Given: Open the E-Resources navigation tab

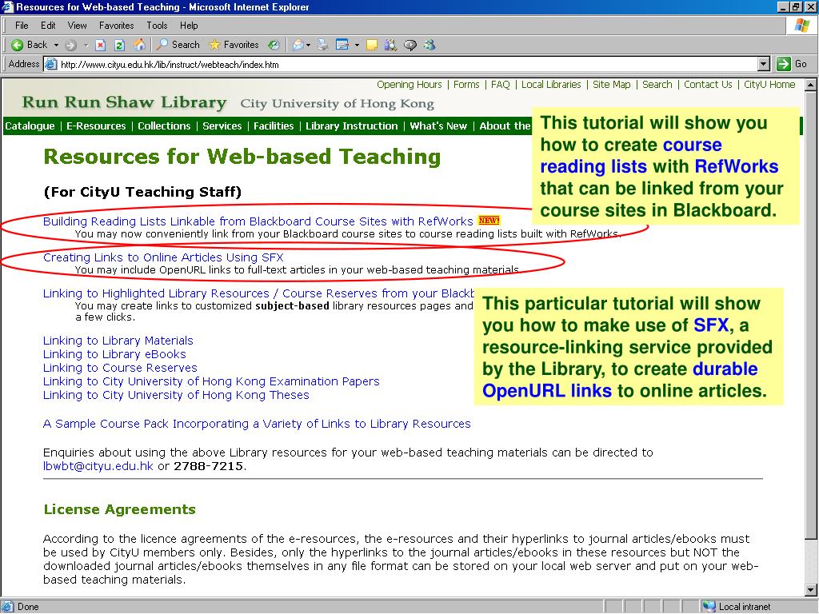Looking at the screenshot, I should point(96,126).
